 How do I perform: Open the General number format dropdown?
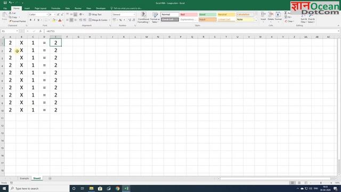134,14
